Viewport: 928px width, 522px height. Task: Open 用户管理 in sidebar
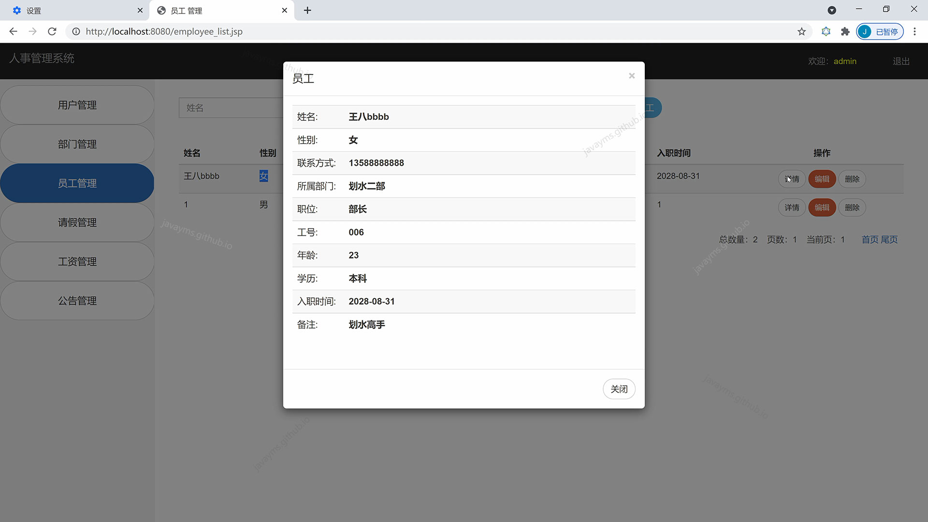coord(77,105)
